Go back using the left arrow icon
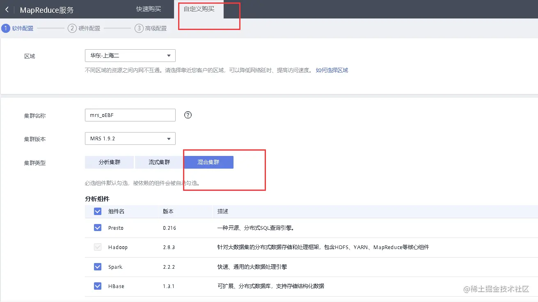538x302 pixels. (7, 9)
